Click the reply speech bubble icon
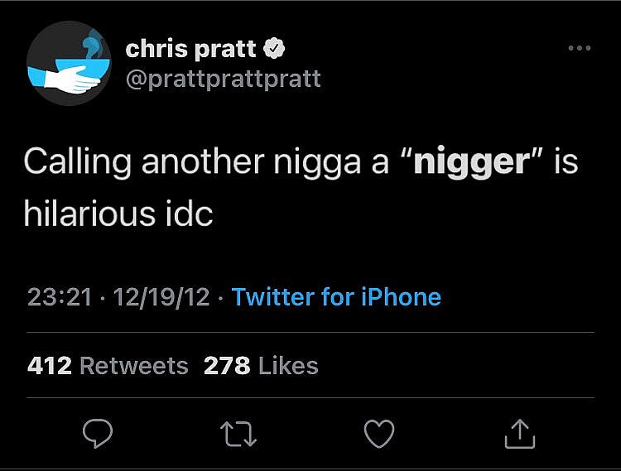Image resolution: width=621 pixels, height=471 pixels. click(97, 433)
